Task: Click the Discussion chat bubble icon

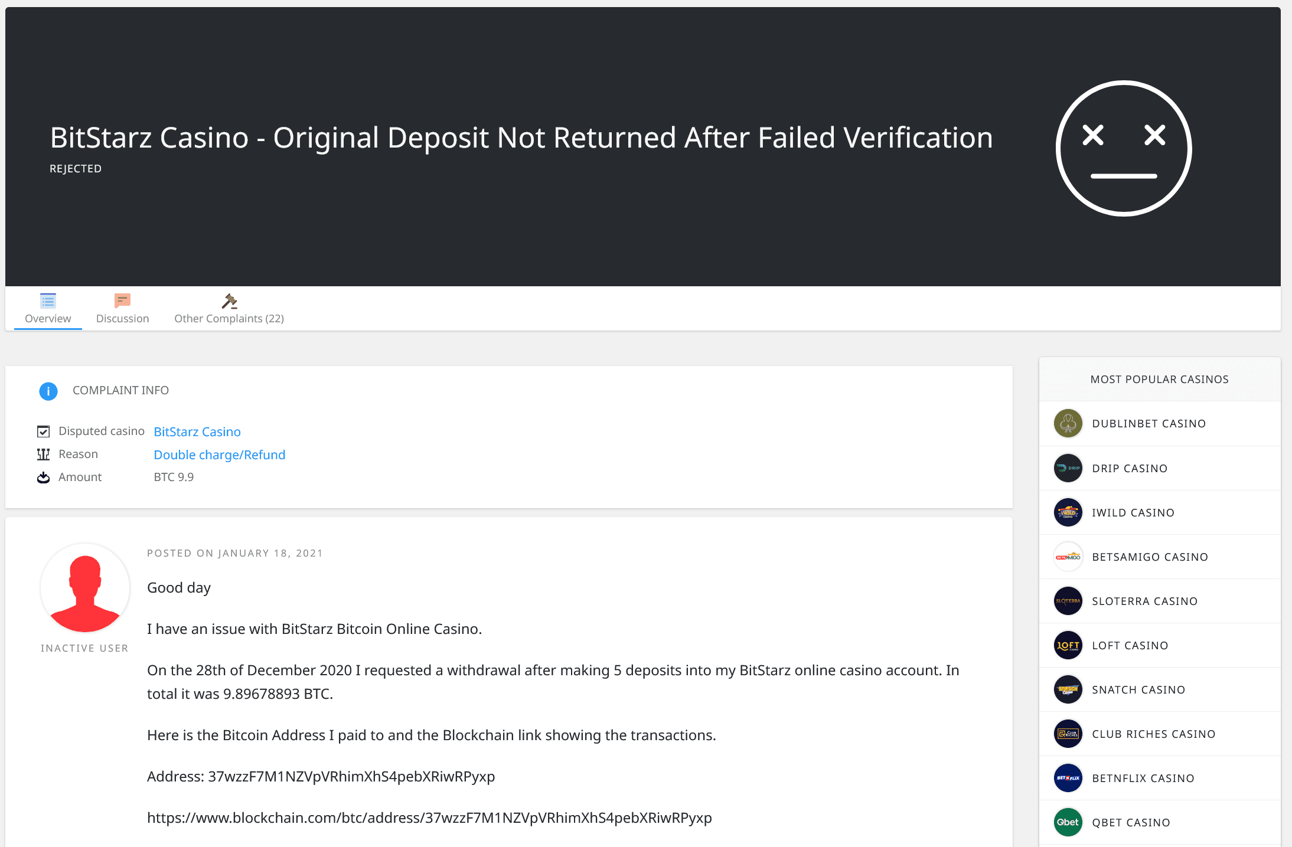Action: [122, 301]
